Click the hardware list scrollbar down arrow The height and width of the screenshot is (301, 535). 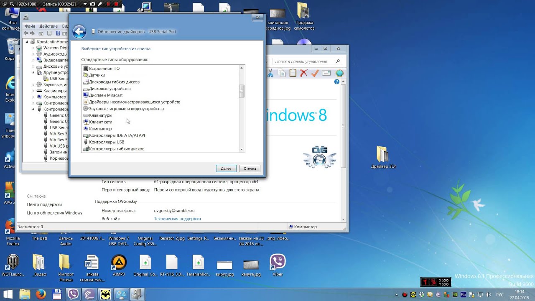point(242,149)
